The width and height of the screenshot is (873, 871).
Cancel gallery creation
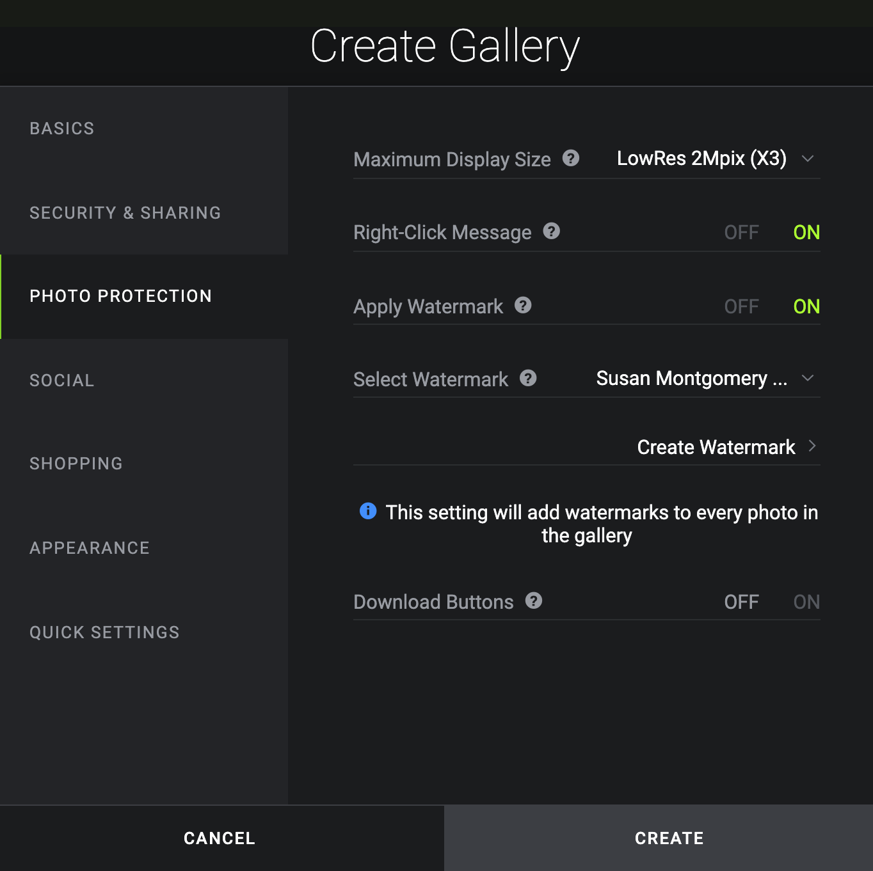click(x=220, y=838)
